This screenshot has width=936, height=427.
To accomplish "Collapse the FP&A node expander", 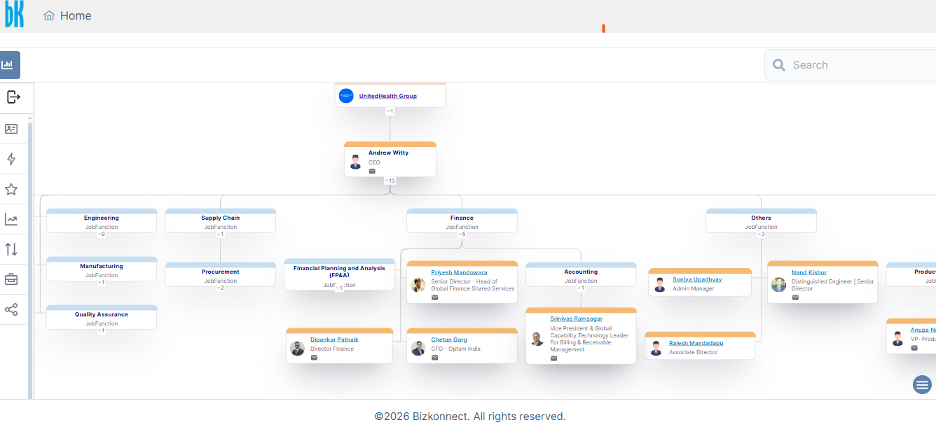I will click(340, 288).
